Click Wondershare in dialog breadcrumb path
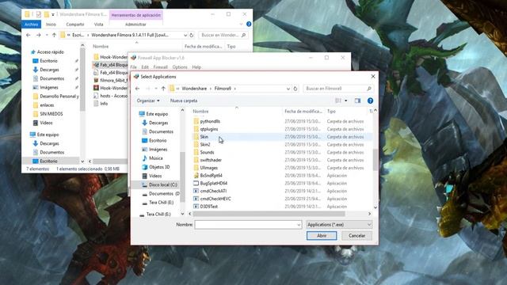The width and height of the screenshot is (507, 285). (x=194, y=89)
